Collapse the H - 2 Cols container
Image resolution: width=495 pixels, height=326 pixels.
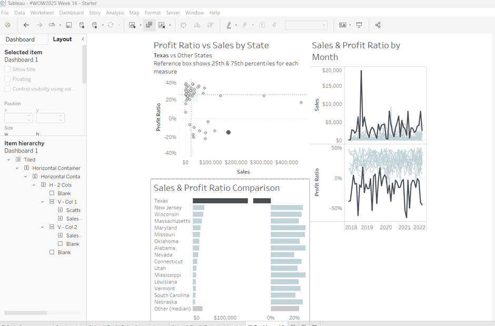[35, 185]
